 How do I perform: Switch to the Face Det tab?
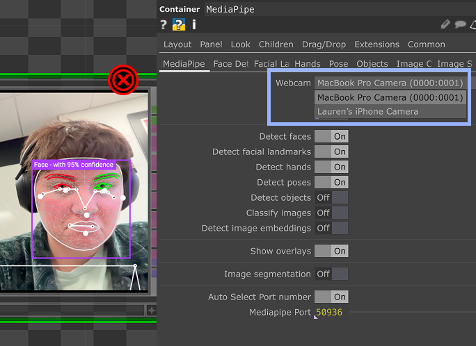click(231, 64)
